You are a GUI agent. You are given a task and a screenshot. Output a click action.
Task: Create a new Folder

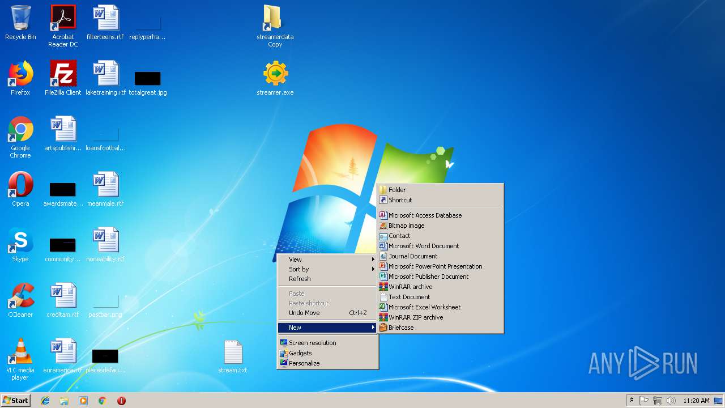click(x=440, y=190)
